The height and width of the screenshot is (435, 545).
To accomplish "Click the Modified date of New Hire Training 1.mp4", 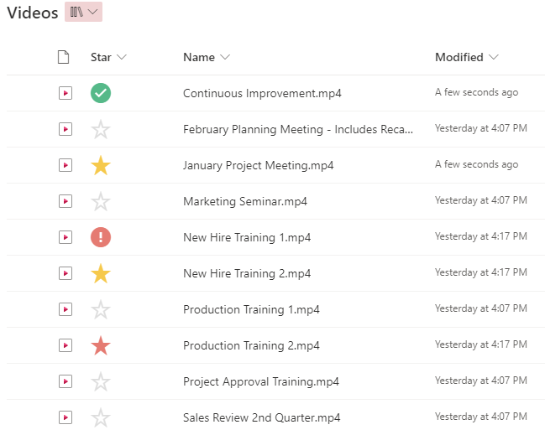I will pos(481,236).
